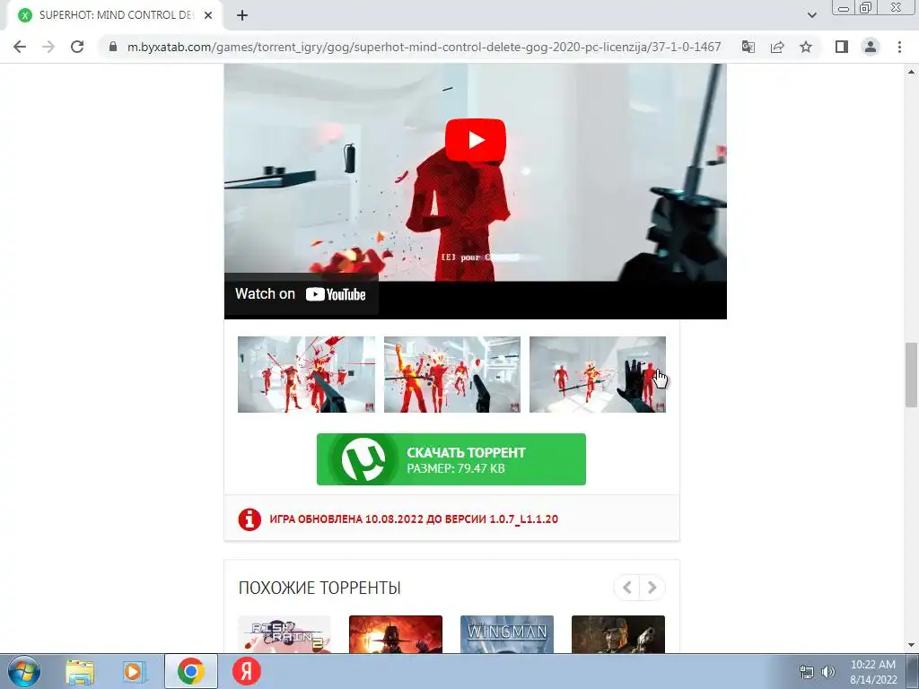The image size is (919, 689).
Task: Open a new browser tab
Action: pos(242,15)
